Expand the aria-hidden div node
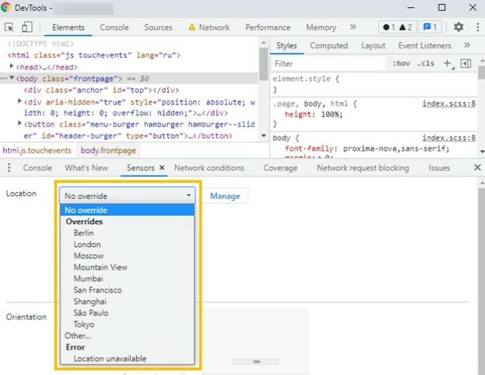The image size is (485, 375). [x=20, y=101]
